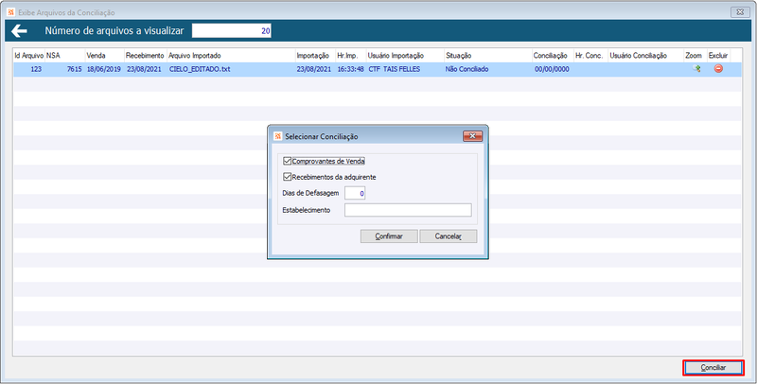This screenshot has width=757, height=384.
Task: Close the Exibe Arquivos da Conciliação window
Action: pos(740,12)
